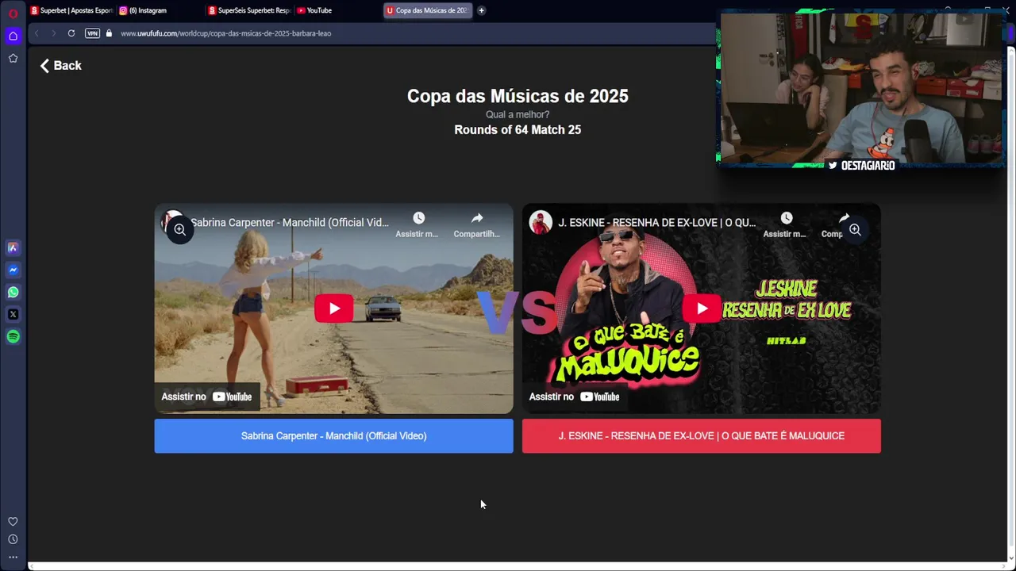Click the uwufufu.com address bar URL

coord(226,33)
